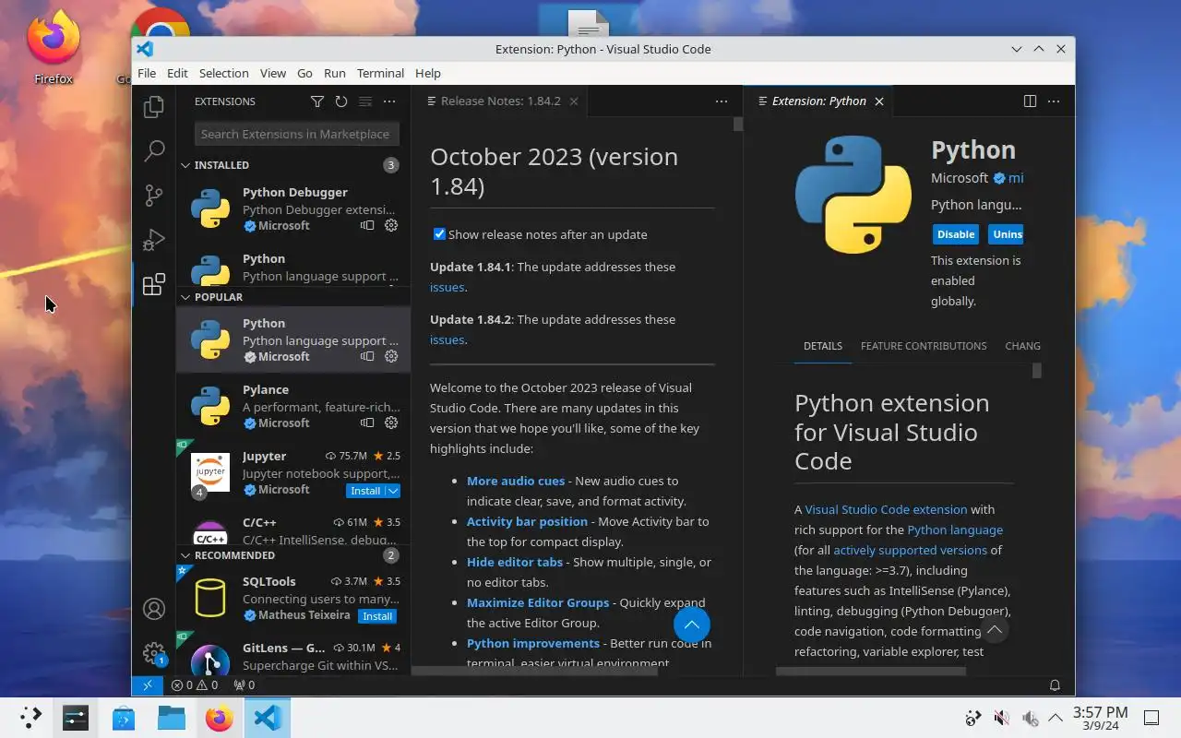Image resolution: width=1181 pixels, height=738 pixels.
Task: Open more actions for Extension Python editor
Action: [x=1054, y=101]
